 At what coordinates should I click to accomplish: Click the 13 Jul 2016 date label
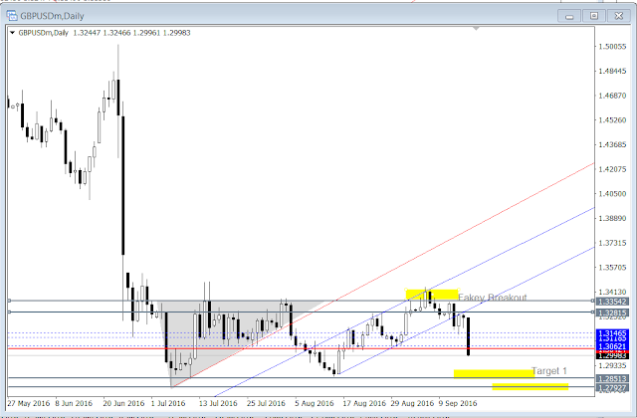pyautogui.click(x=218, y=403)
